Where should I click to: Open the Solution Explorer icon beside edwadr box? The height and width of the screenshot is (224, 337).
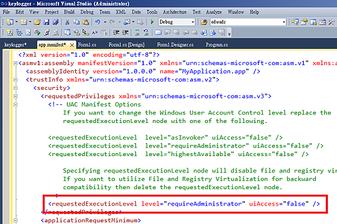(x=295, y=22)
